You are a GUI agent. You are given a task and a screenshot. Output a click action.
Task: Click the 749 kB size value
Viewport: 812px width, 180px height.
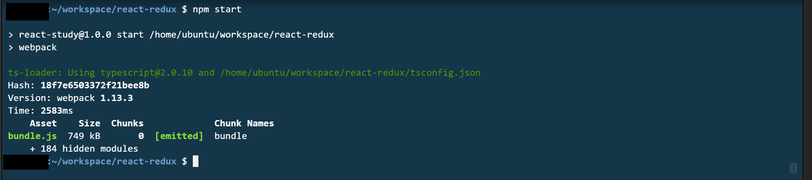pyautogui.click(x=84, y=136)
